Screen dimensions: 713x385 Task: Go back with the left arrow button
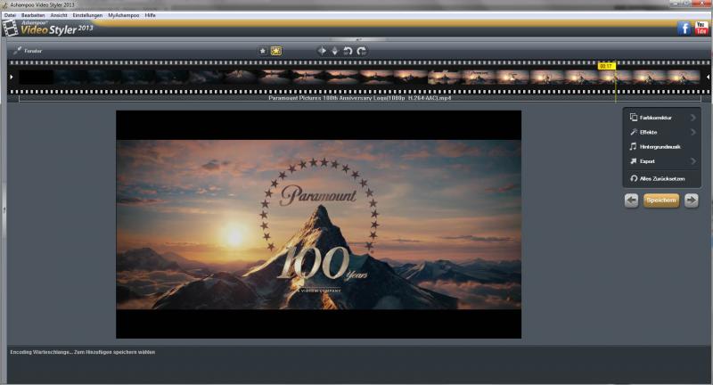(631, 200)
